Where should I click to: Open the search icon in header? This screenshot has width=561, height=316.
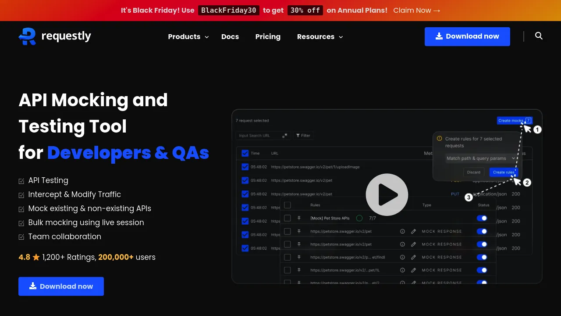pos(539,36)
